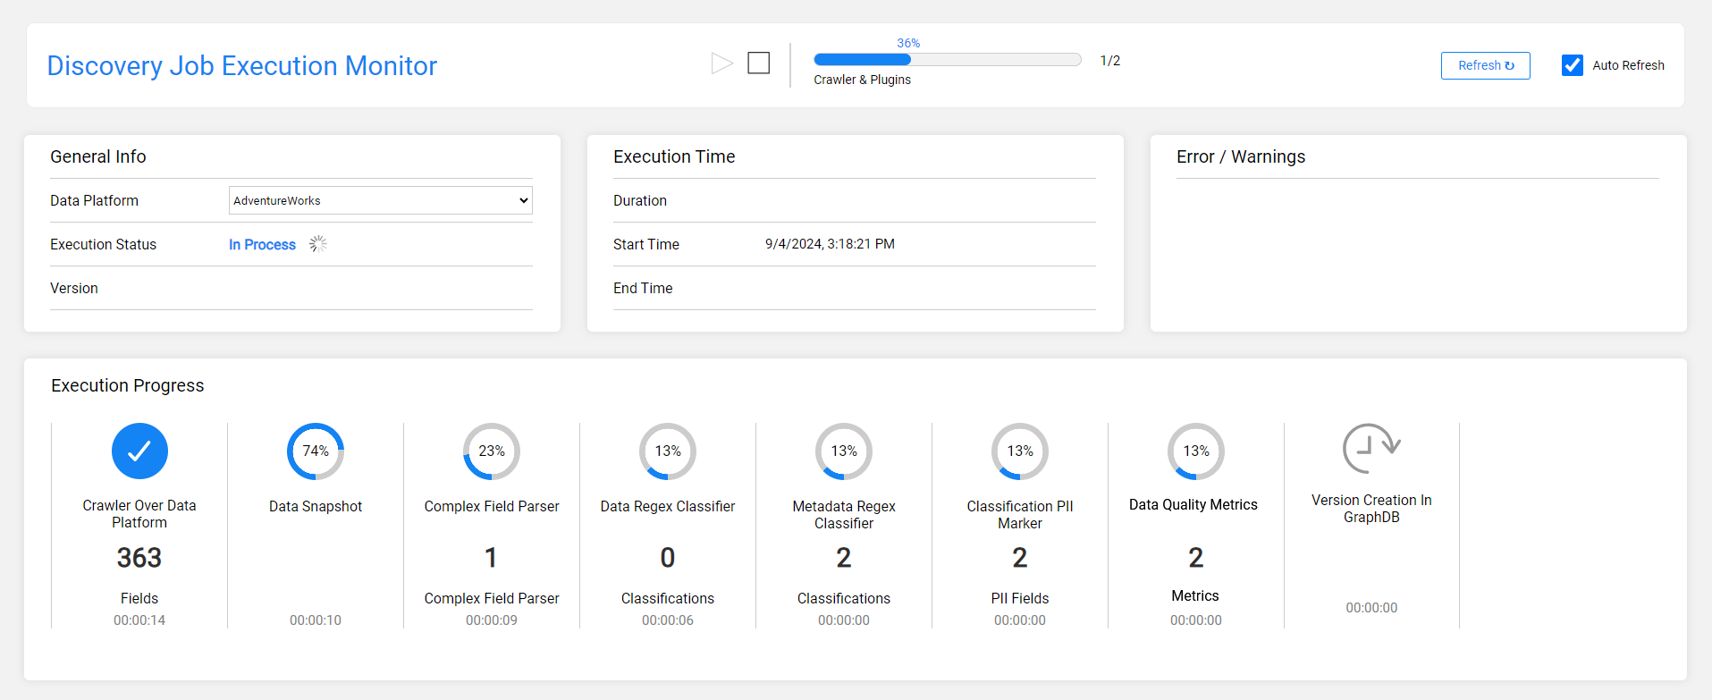
Task: Click the Metadata Regex Classifier progress circle
Action: (x=844, y=451)
